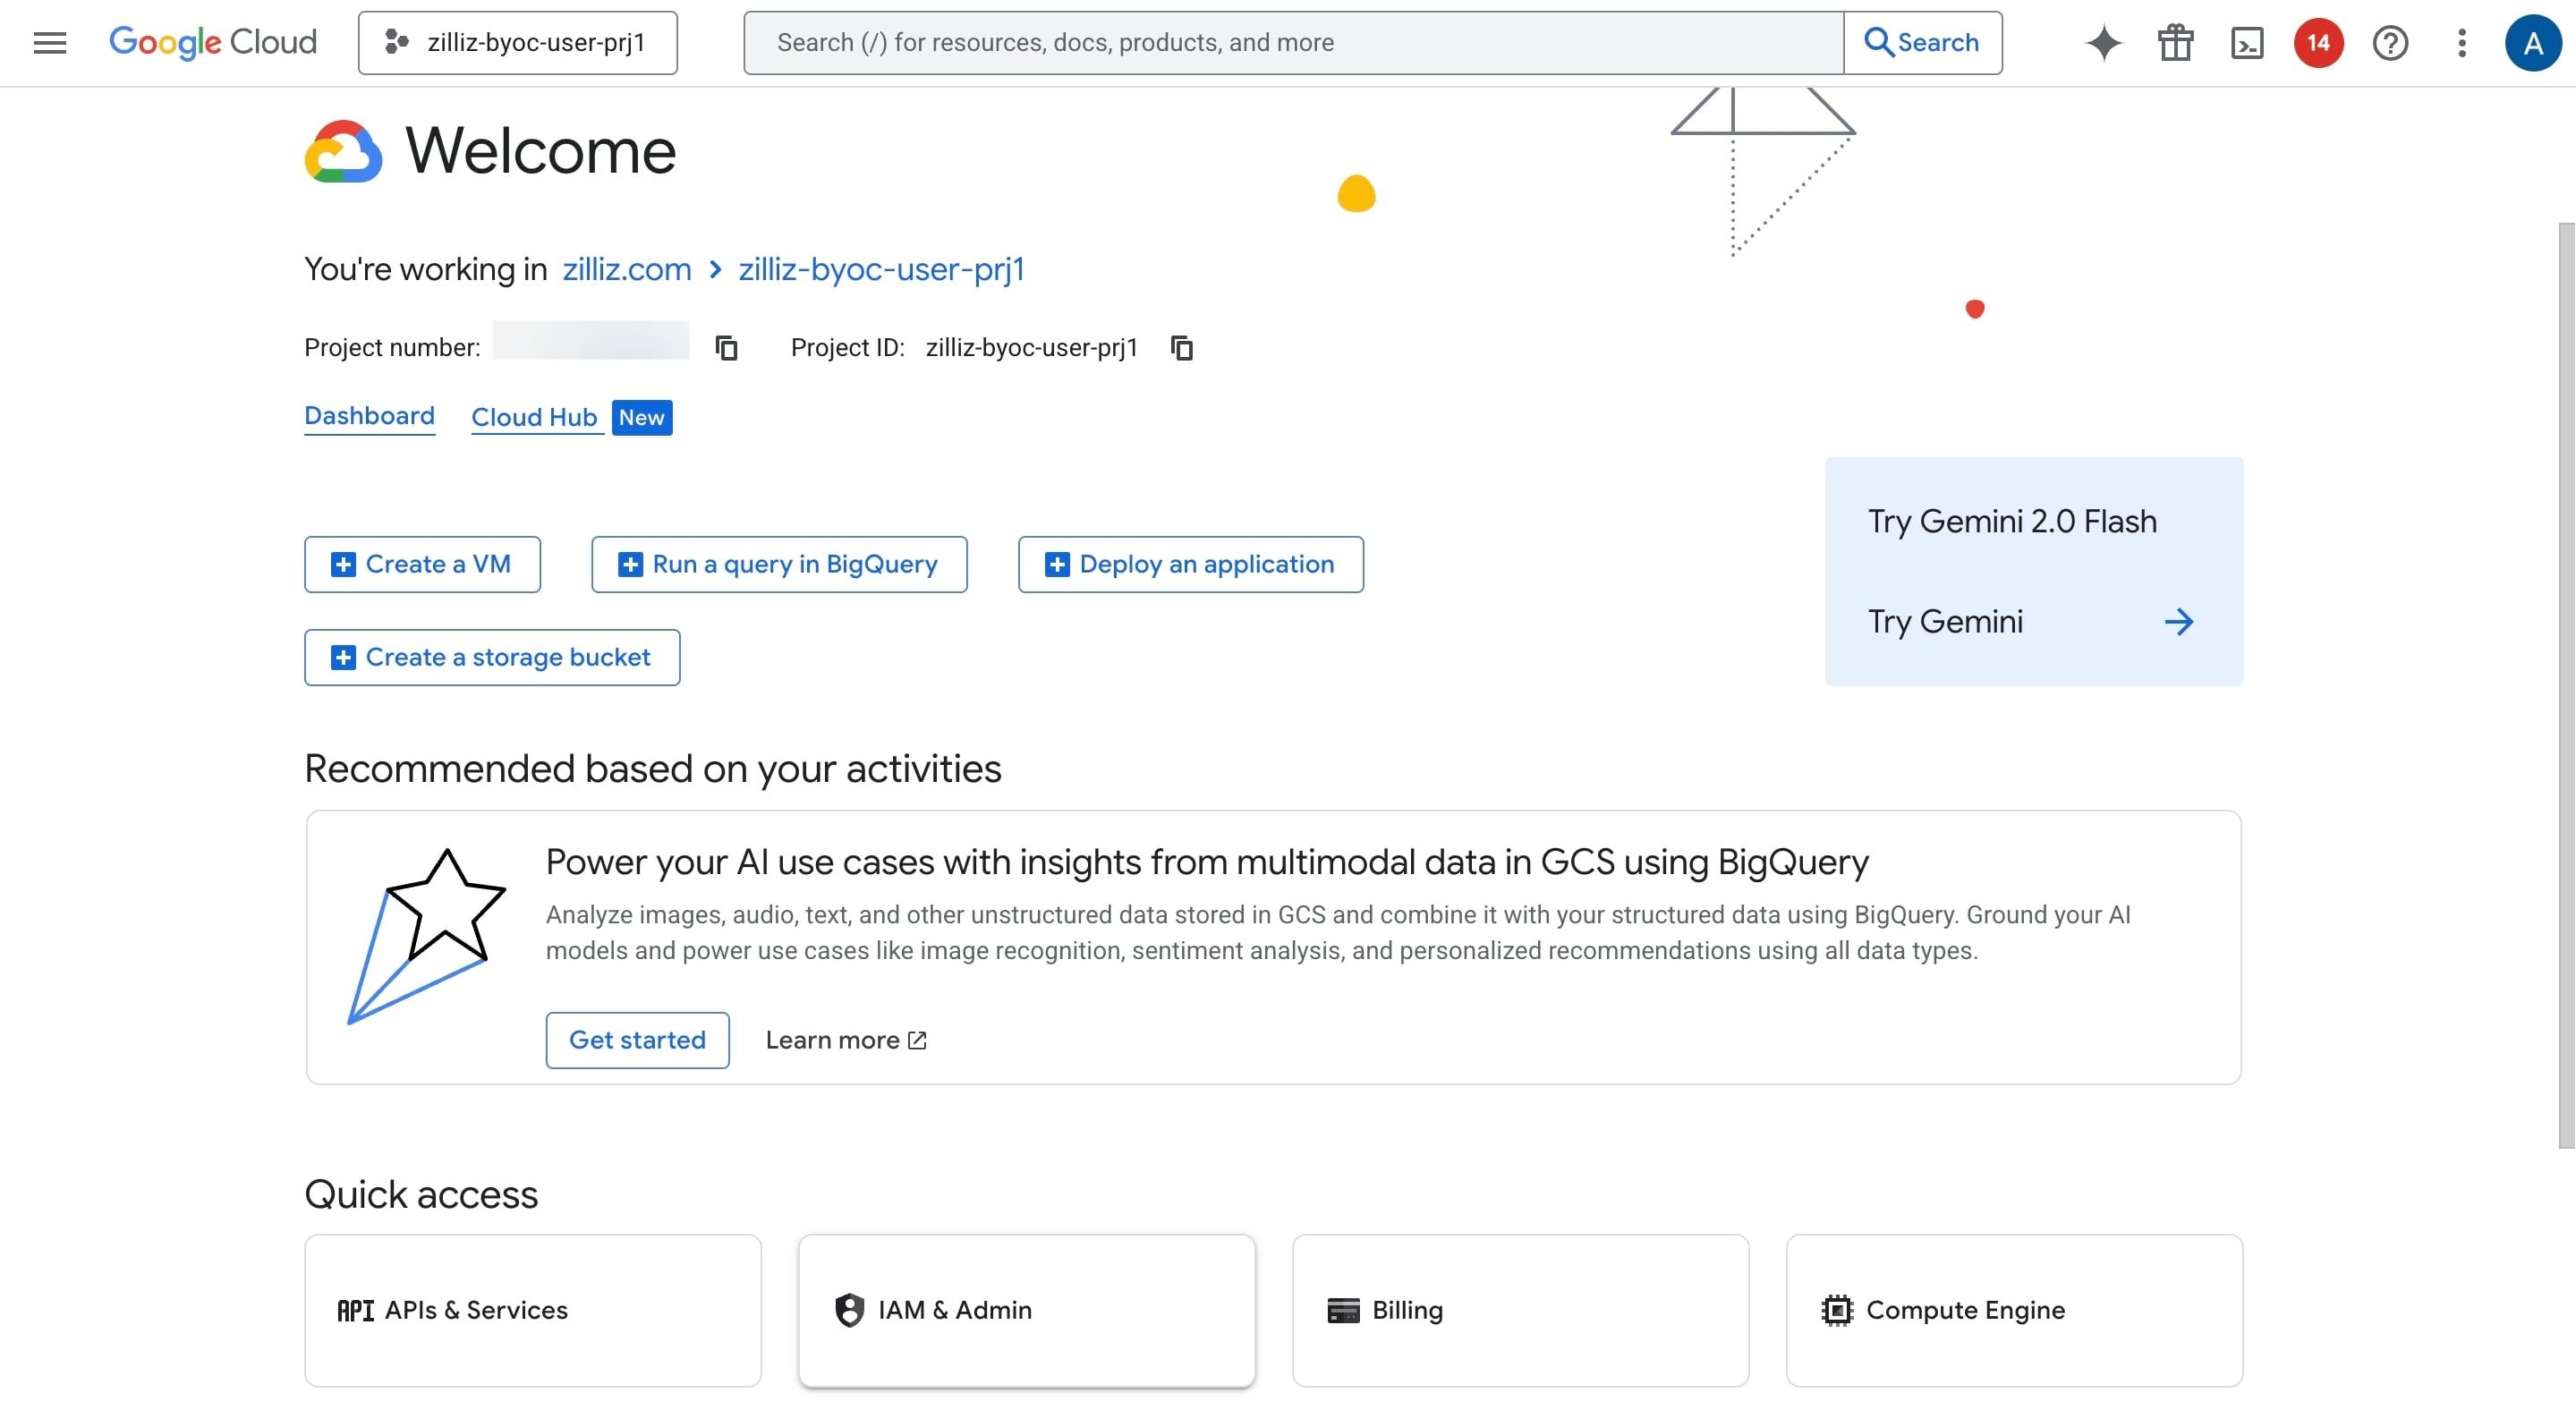Click the shooting star recommendation illustration
The image size is (2576, 1410).
pyautogui.click(x=427, y=937)
